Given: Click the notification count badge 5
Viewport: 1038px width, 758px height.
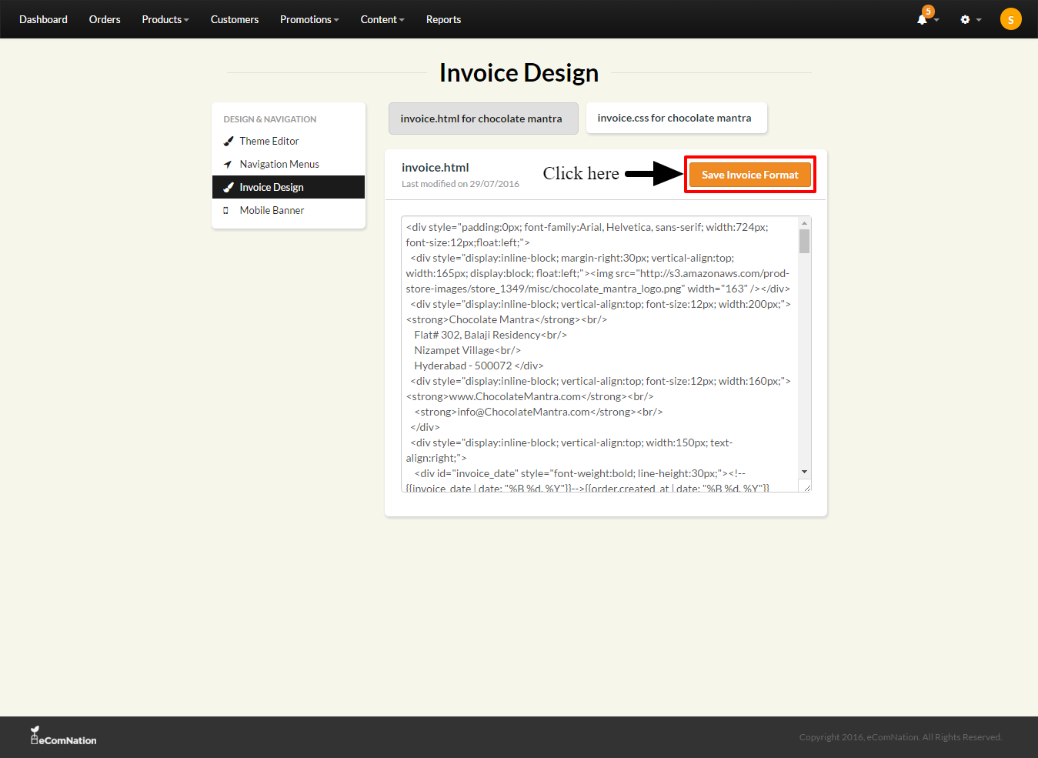Looking at the screenshot, I should pyautogui.click(x=929, y=12).
